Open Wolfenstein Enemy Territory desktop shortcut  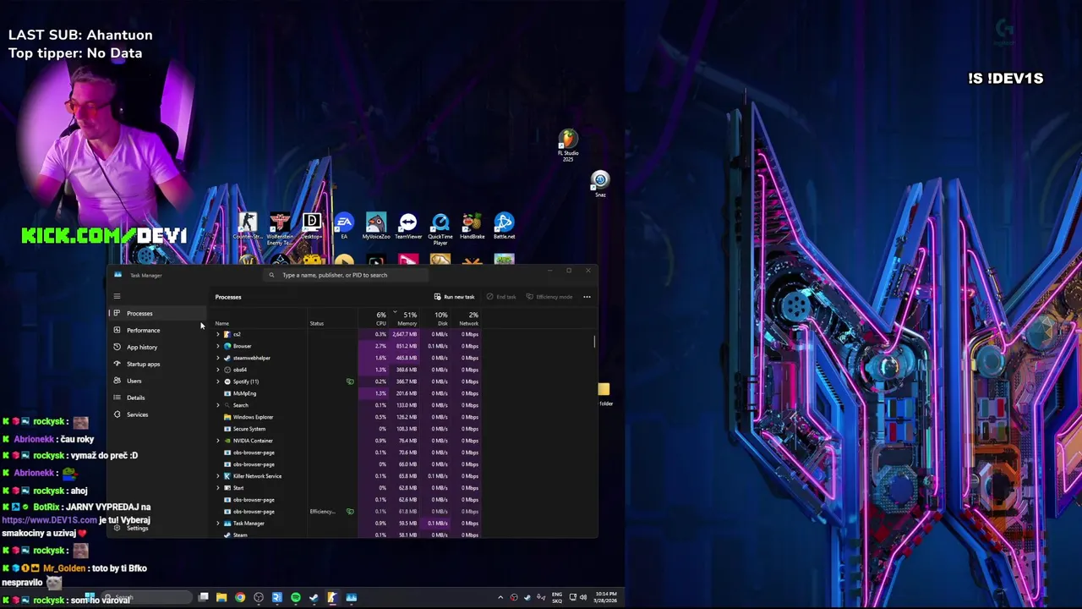coord(279,228)
